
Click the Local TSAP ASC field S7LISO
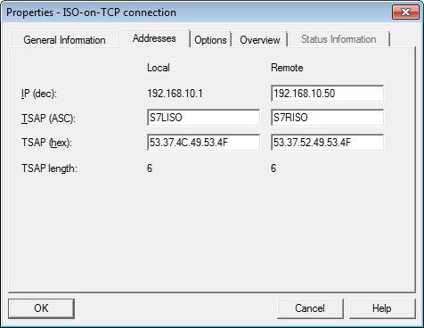(203, 118)
